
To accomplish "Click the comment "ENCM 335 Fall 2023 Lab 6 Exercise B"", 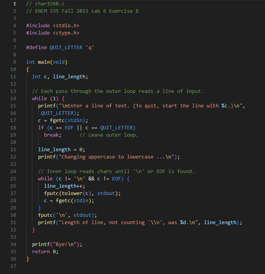I will (x=87, y=11).
